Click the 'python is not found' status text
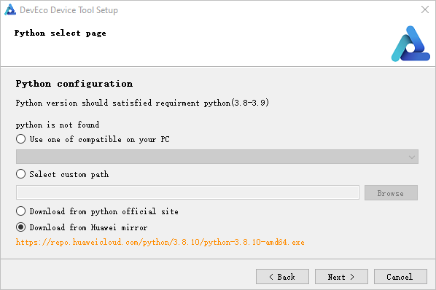This screenshot has height=290, width=436. 58,125
